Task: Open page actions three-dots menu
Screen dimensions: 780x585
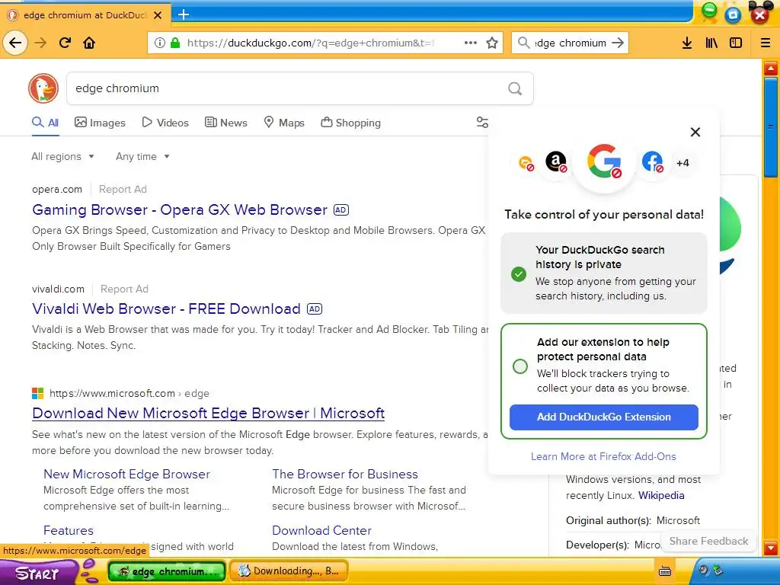Action: (x=471, y=43)
